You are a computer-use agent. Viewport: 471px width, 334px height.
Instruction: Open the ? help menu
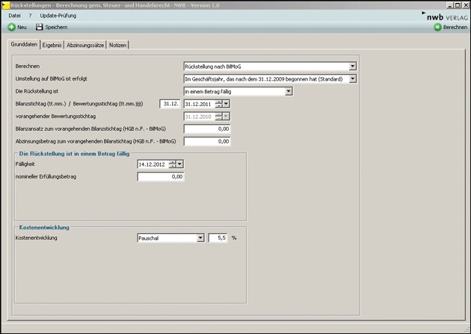(x=30, y=15)
